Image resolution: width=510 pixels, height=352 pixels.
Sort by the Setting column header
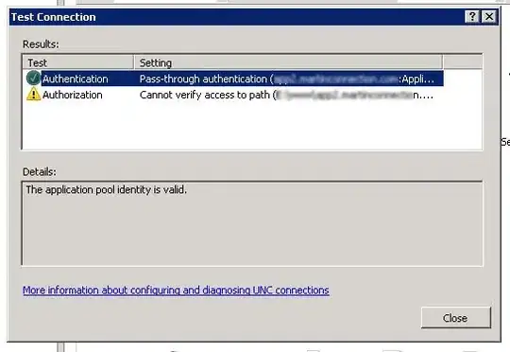click(288, 62)
